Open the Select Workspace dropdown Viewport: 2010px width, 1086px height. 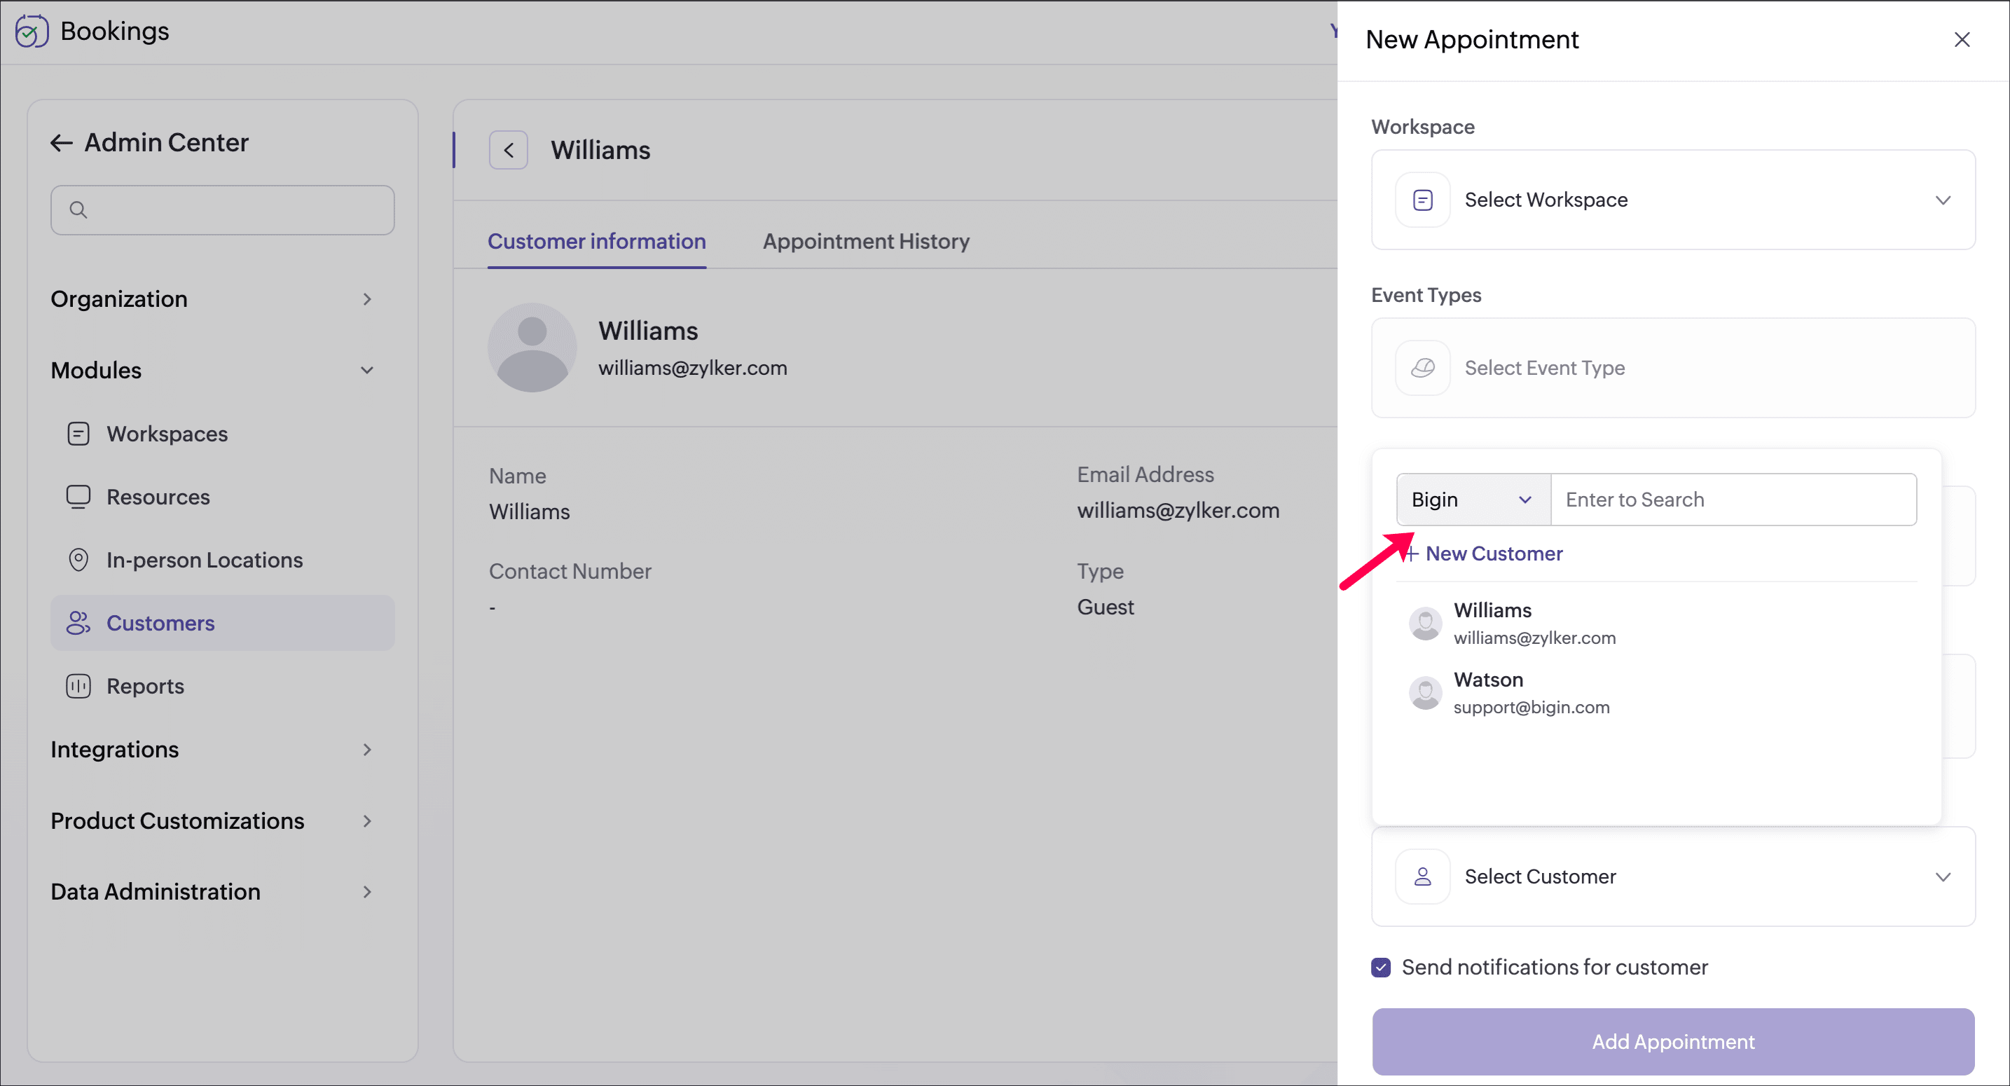(1673, 200)
